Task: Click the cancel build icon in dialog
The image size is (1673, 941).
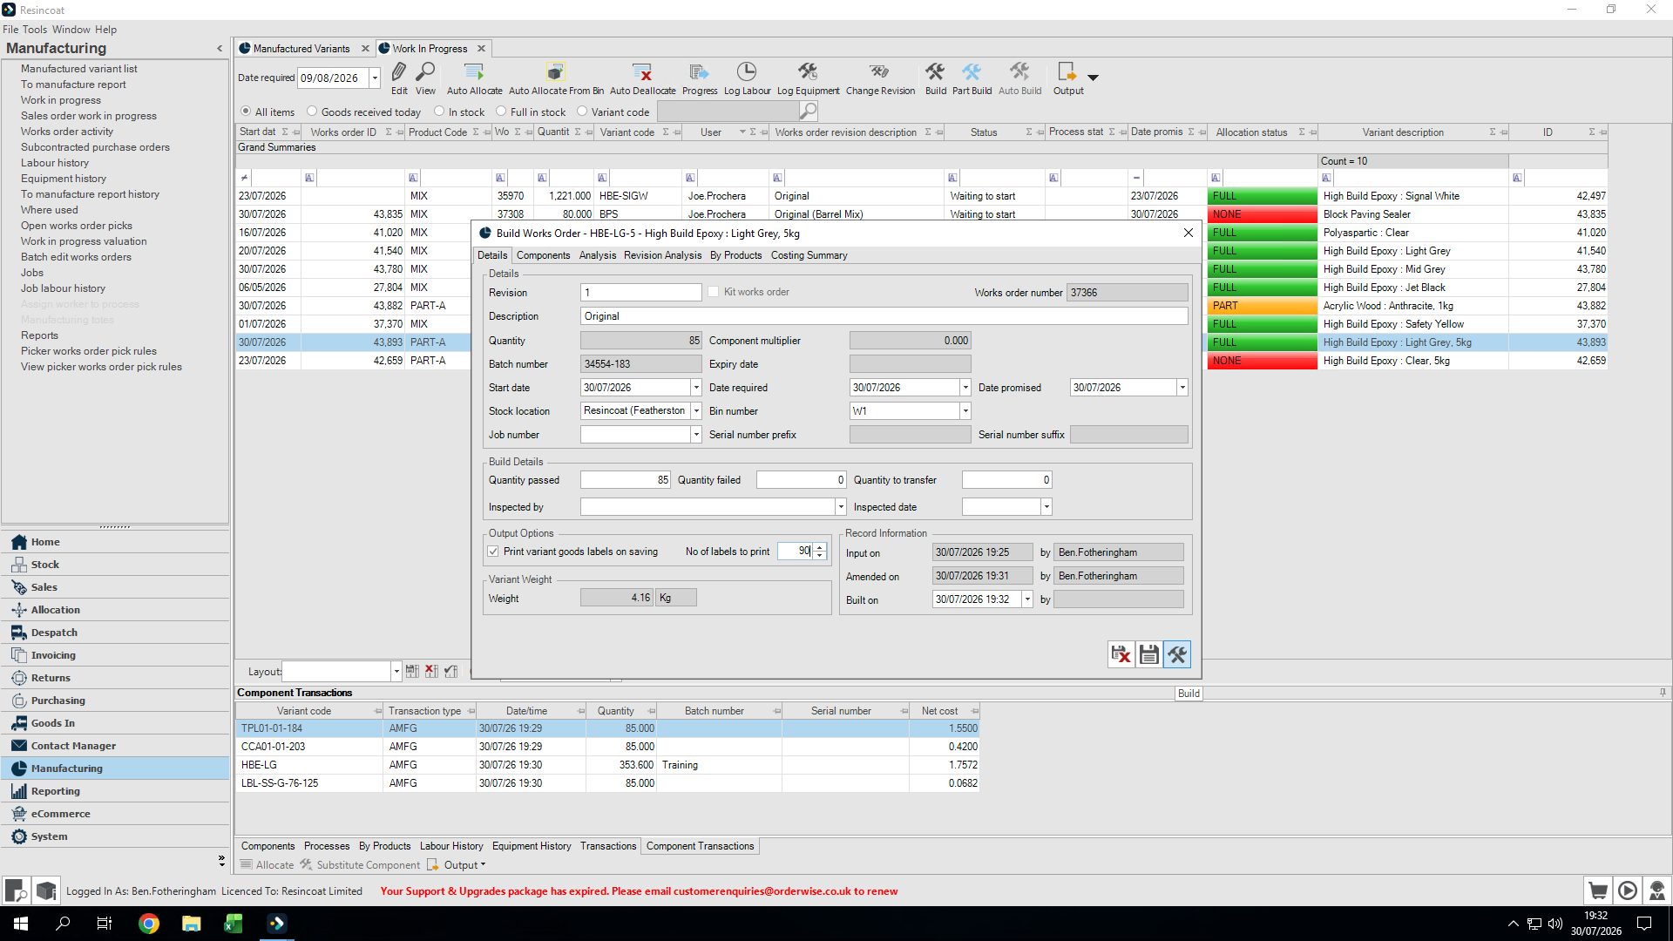Action: [1121, 654]
